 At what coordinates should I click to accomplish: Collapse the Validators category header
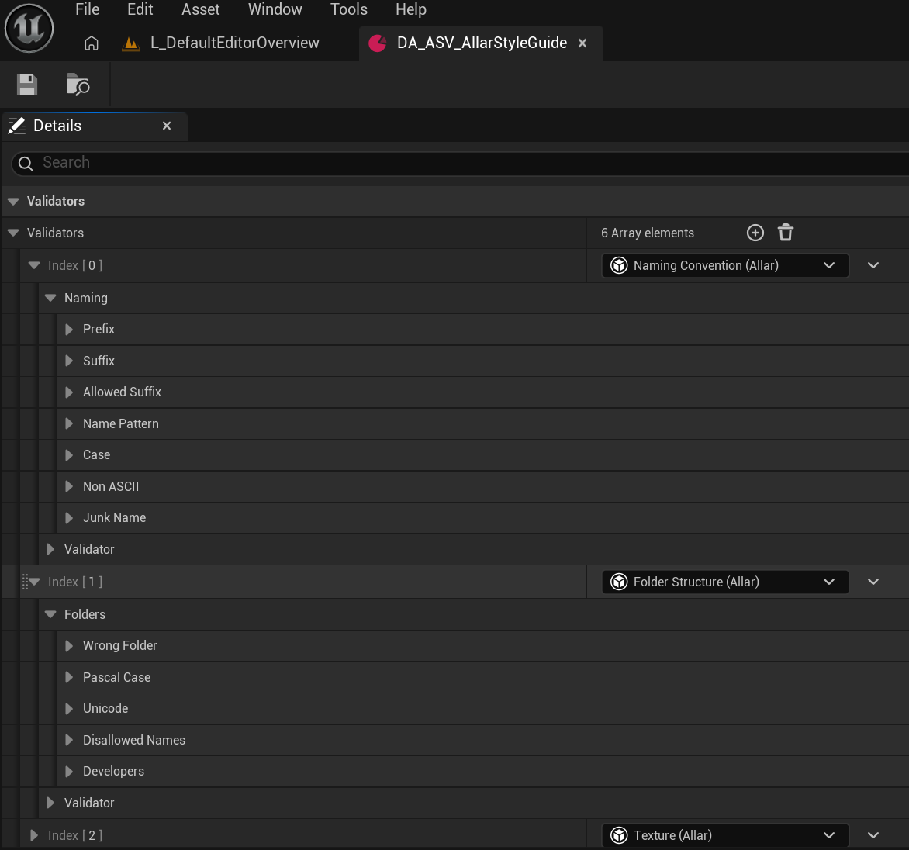click(13, 201)
